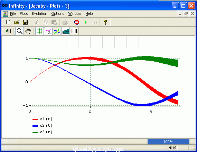Open the Plots menu
This screenshot has height=152, width=197.
click(24, 14)
